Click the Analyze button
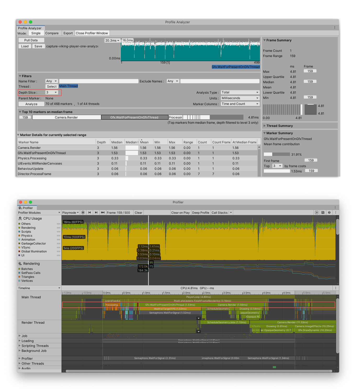 point(31,104)
